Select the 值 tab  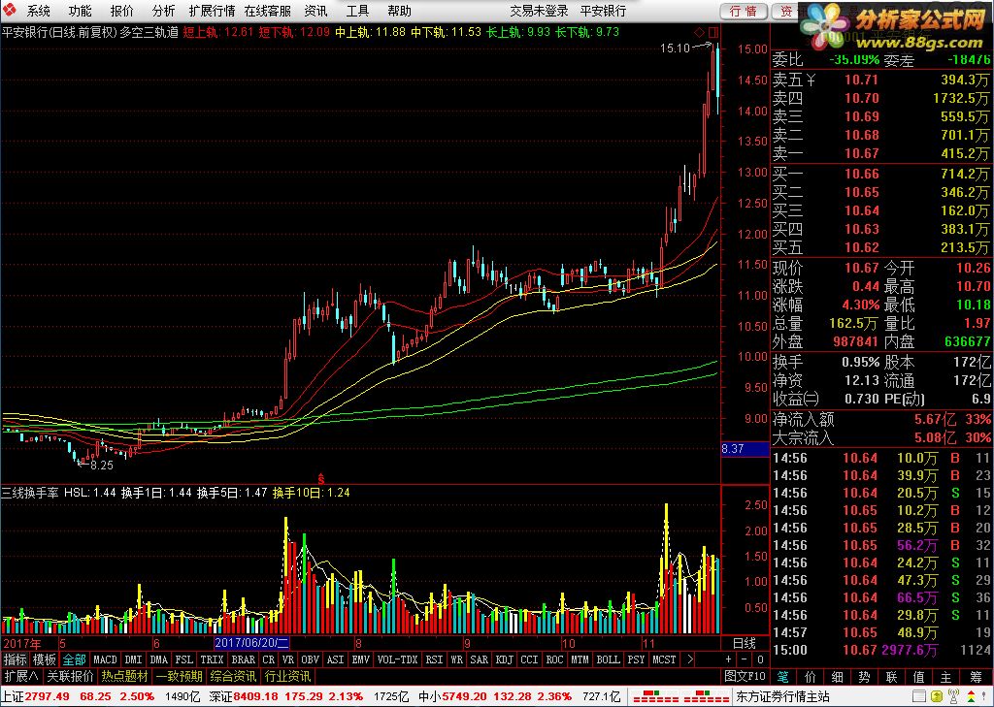(919, 677)
